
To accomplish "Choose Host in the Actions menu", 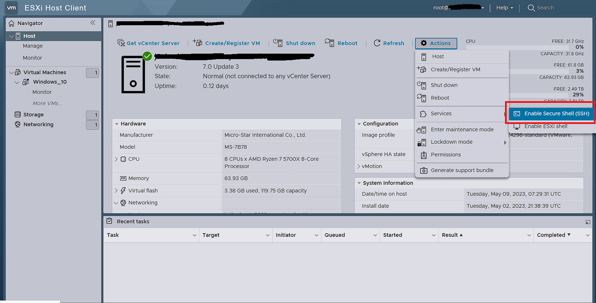I will click(x=461, y=56).
